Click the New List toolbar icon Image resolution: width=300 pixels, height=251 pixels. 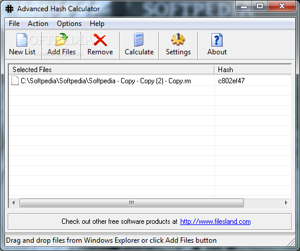22,40
